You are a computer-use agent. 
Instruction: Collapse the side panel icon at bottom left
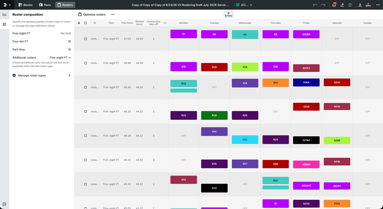coord(5,204)
